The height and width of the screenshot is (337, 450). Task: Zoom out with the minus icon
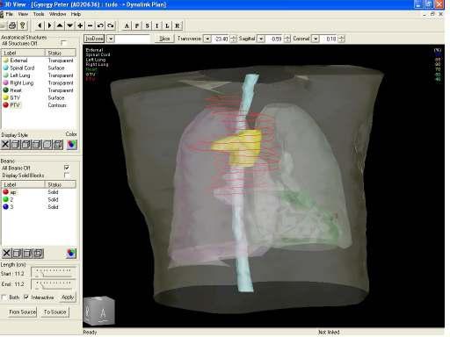90,25
